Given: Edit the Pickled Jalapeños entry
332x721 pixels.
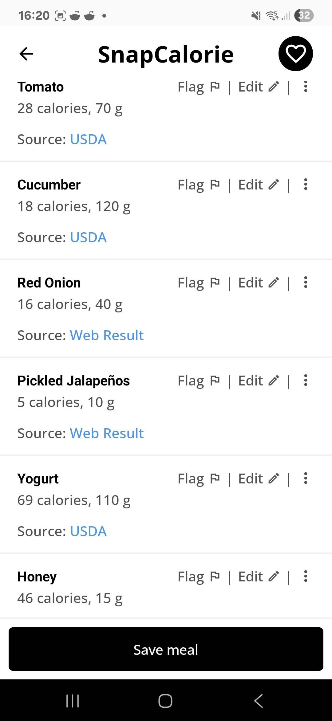Looking at the screenshot, I should [259, 381].
